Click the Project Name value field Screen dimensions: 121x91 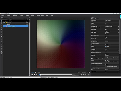pyautogui.click(x=112, y=20)
